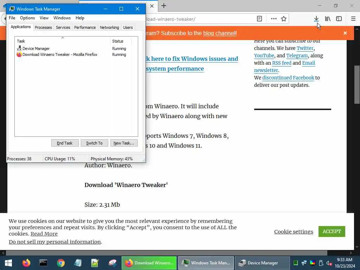This screenshot has width=360, height=270.
Task: Follow the Telegram link
Action: point(297,56)
